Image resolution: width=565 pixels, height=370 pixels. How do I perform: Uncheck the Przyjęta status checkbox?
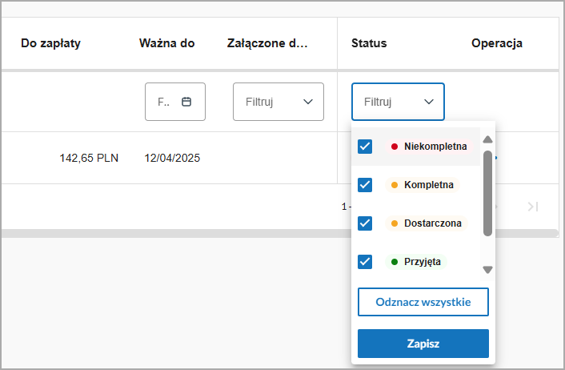(365, 262)
